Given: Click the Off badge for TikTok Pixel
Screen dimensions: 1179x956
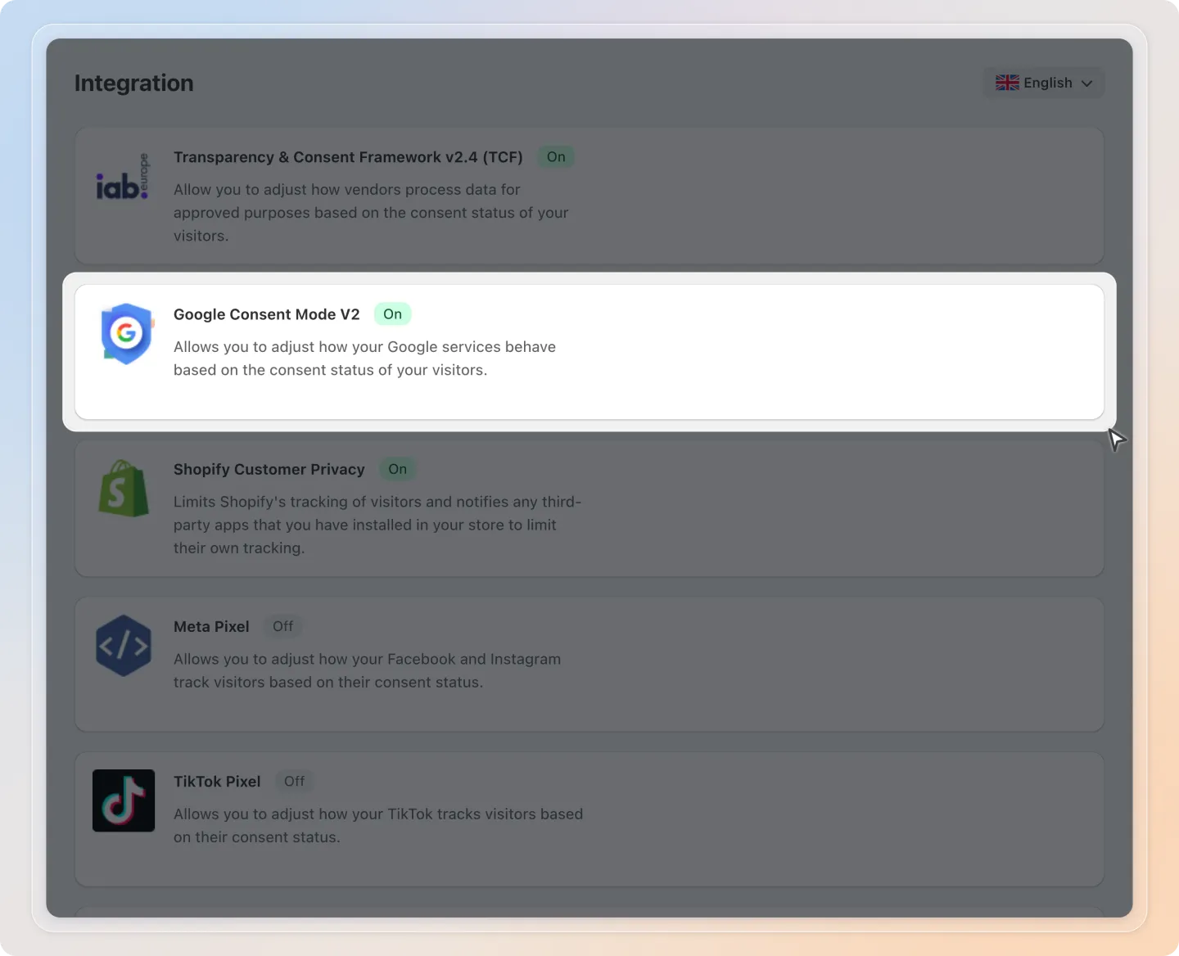Looking at the screenshot, I should [294, 782].
